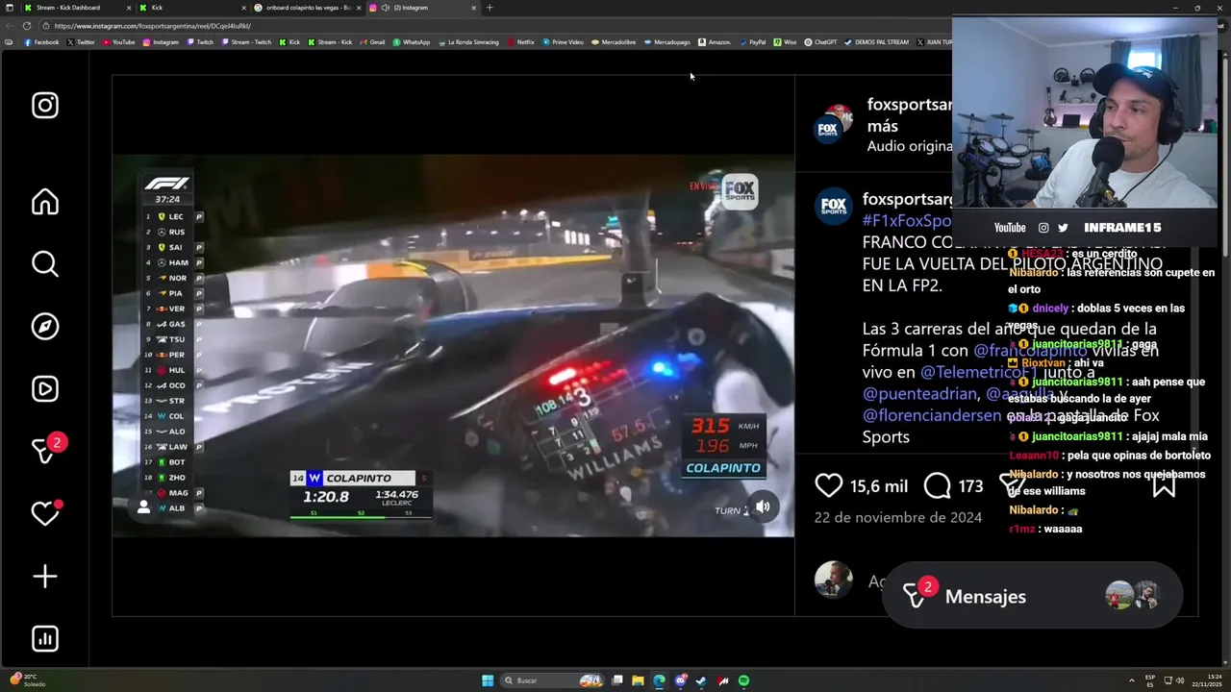Click the browser back arrow

point(10,26)
